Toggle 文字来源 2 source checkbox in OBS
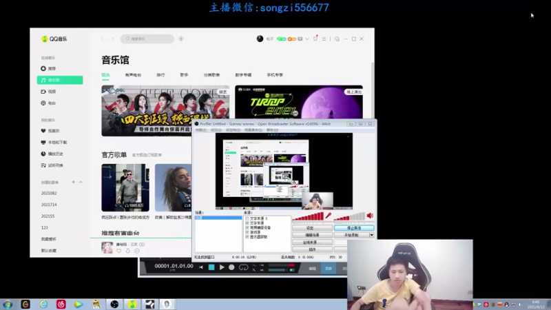The image size is (551, 310). [x=247, y=218]
